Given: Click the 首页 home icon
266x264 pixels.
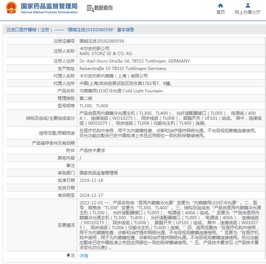Looking at the screenshot, I should click(220, 6).
